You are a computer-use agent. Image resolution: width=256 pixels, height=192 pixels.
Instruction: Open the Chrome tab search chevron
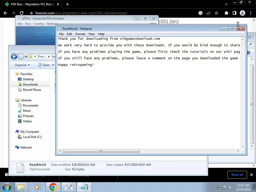tap(226, 4)
